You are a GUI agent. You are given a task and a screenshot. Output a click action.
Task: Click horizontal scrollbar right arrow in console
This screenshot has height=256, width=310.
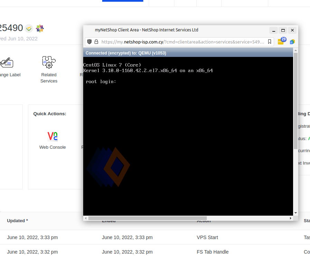(290, 218)
